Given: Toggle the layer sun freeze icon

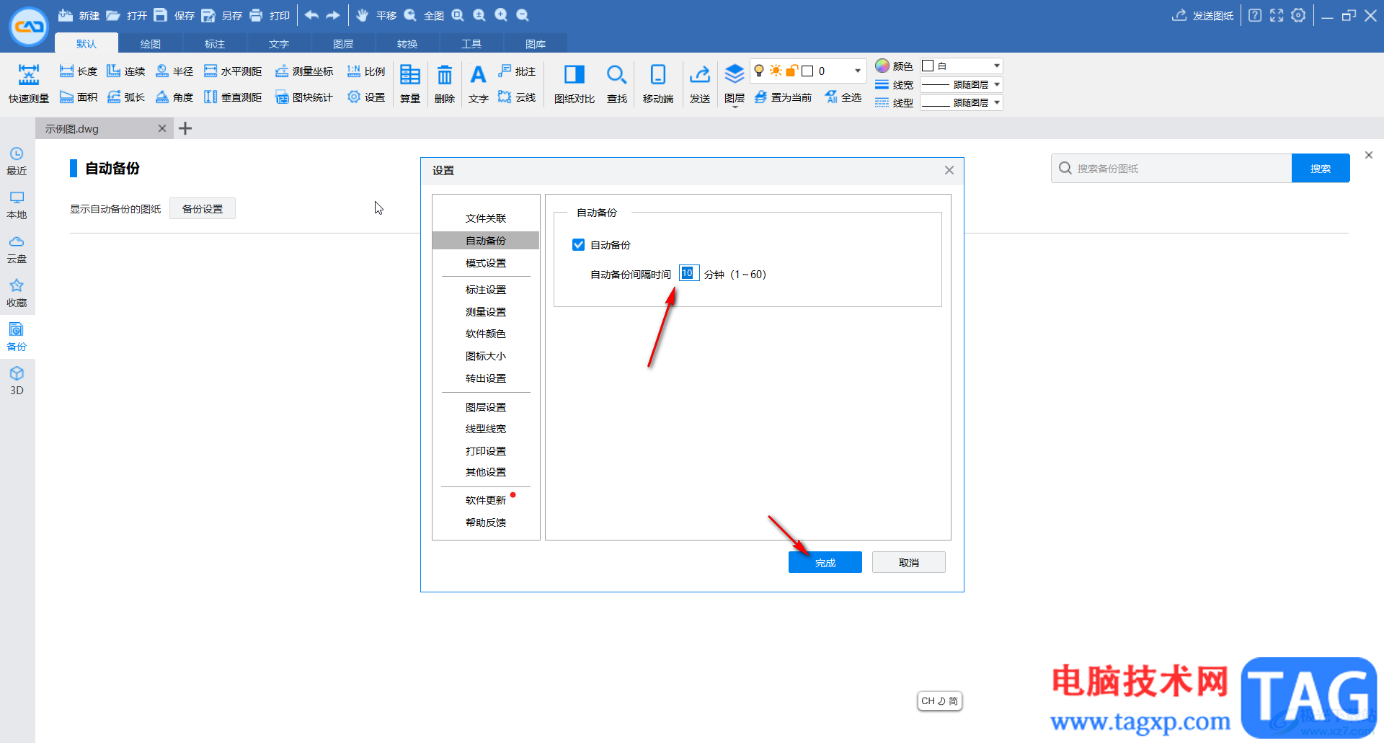Looking at the screenshot, I should (x=776, y=71).
